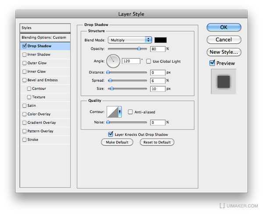Click the Noise value field

coord(158,123)
